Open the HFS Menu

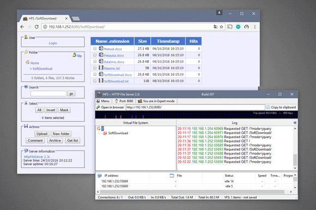pyautogui.click(x=103, y=101)
